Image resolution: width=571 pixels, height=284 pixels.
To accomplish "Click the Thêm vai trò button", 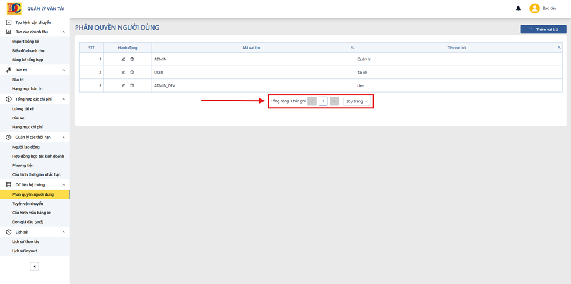I will 543,29.
